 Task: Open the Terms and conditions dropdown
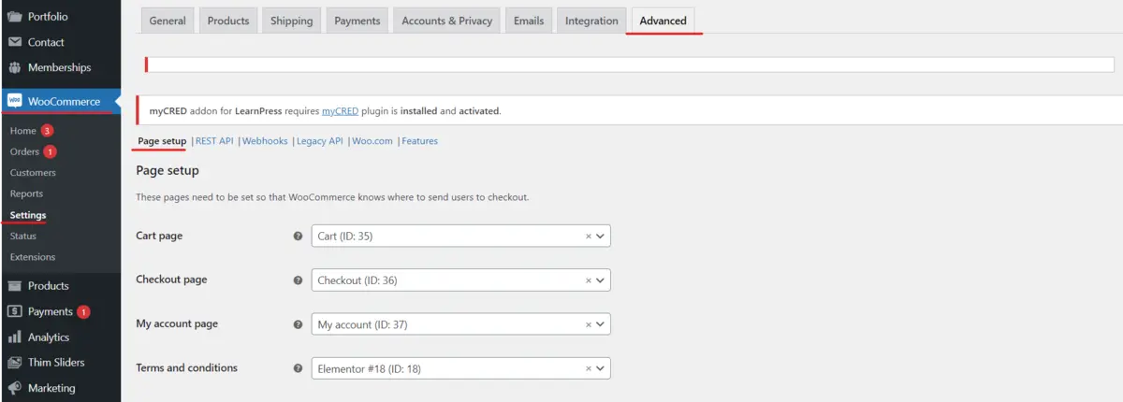[460, 368]
